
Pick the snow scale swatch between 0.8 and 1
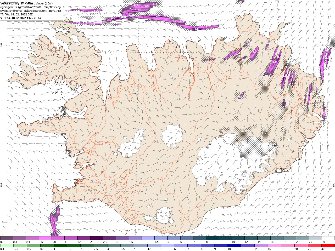click(x=58, y=238)
